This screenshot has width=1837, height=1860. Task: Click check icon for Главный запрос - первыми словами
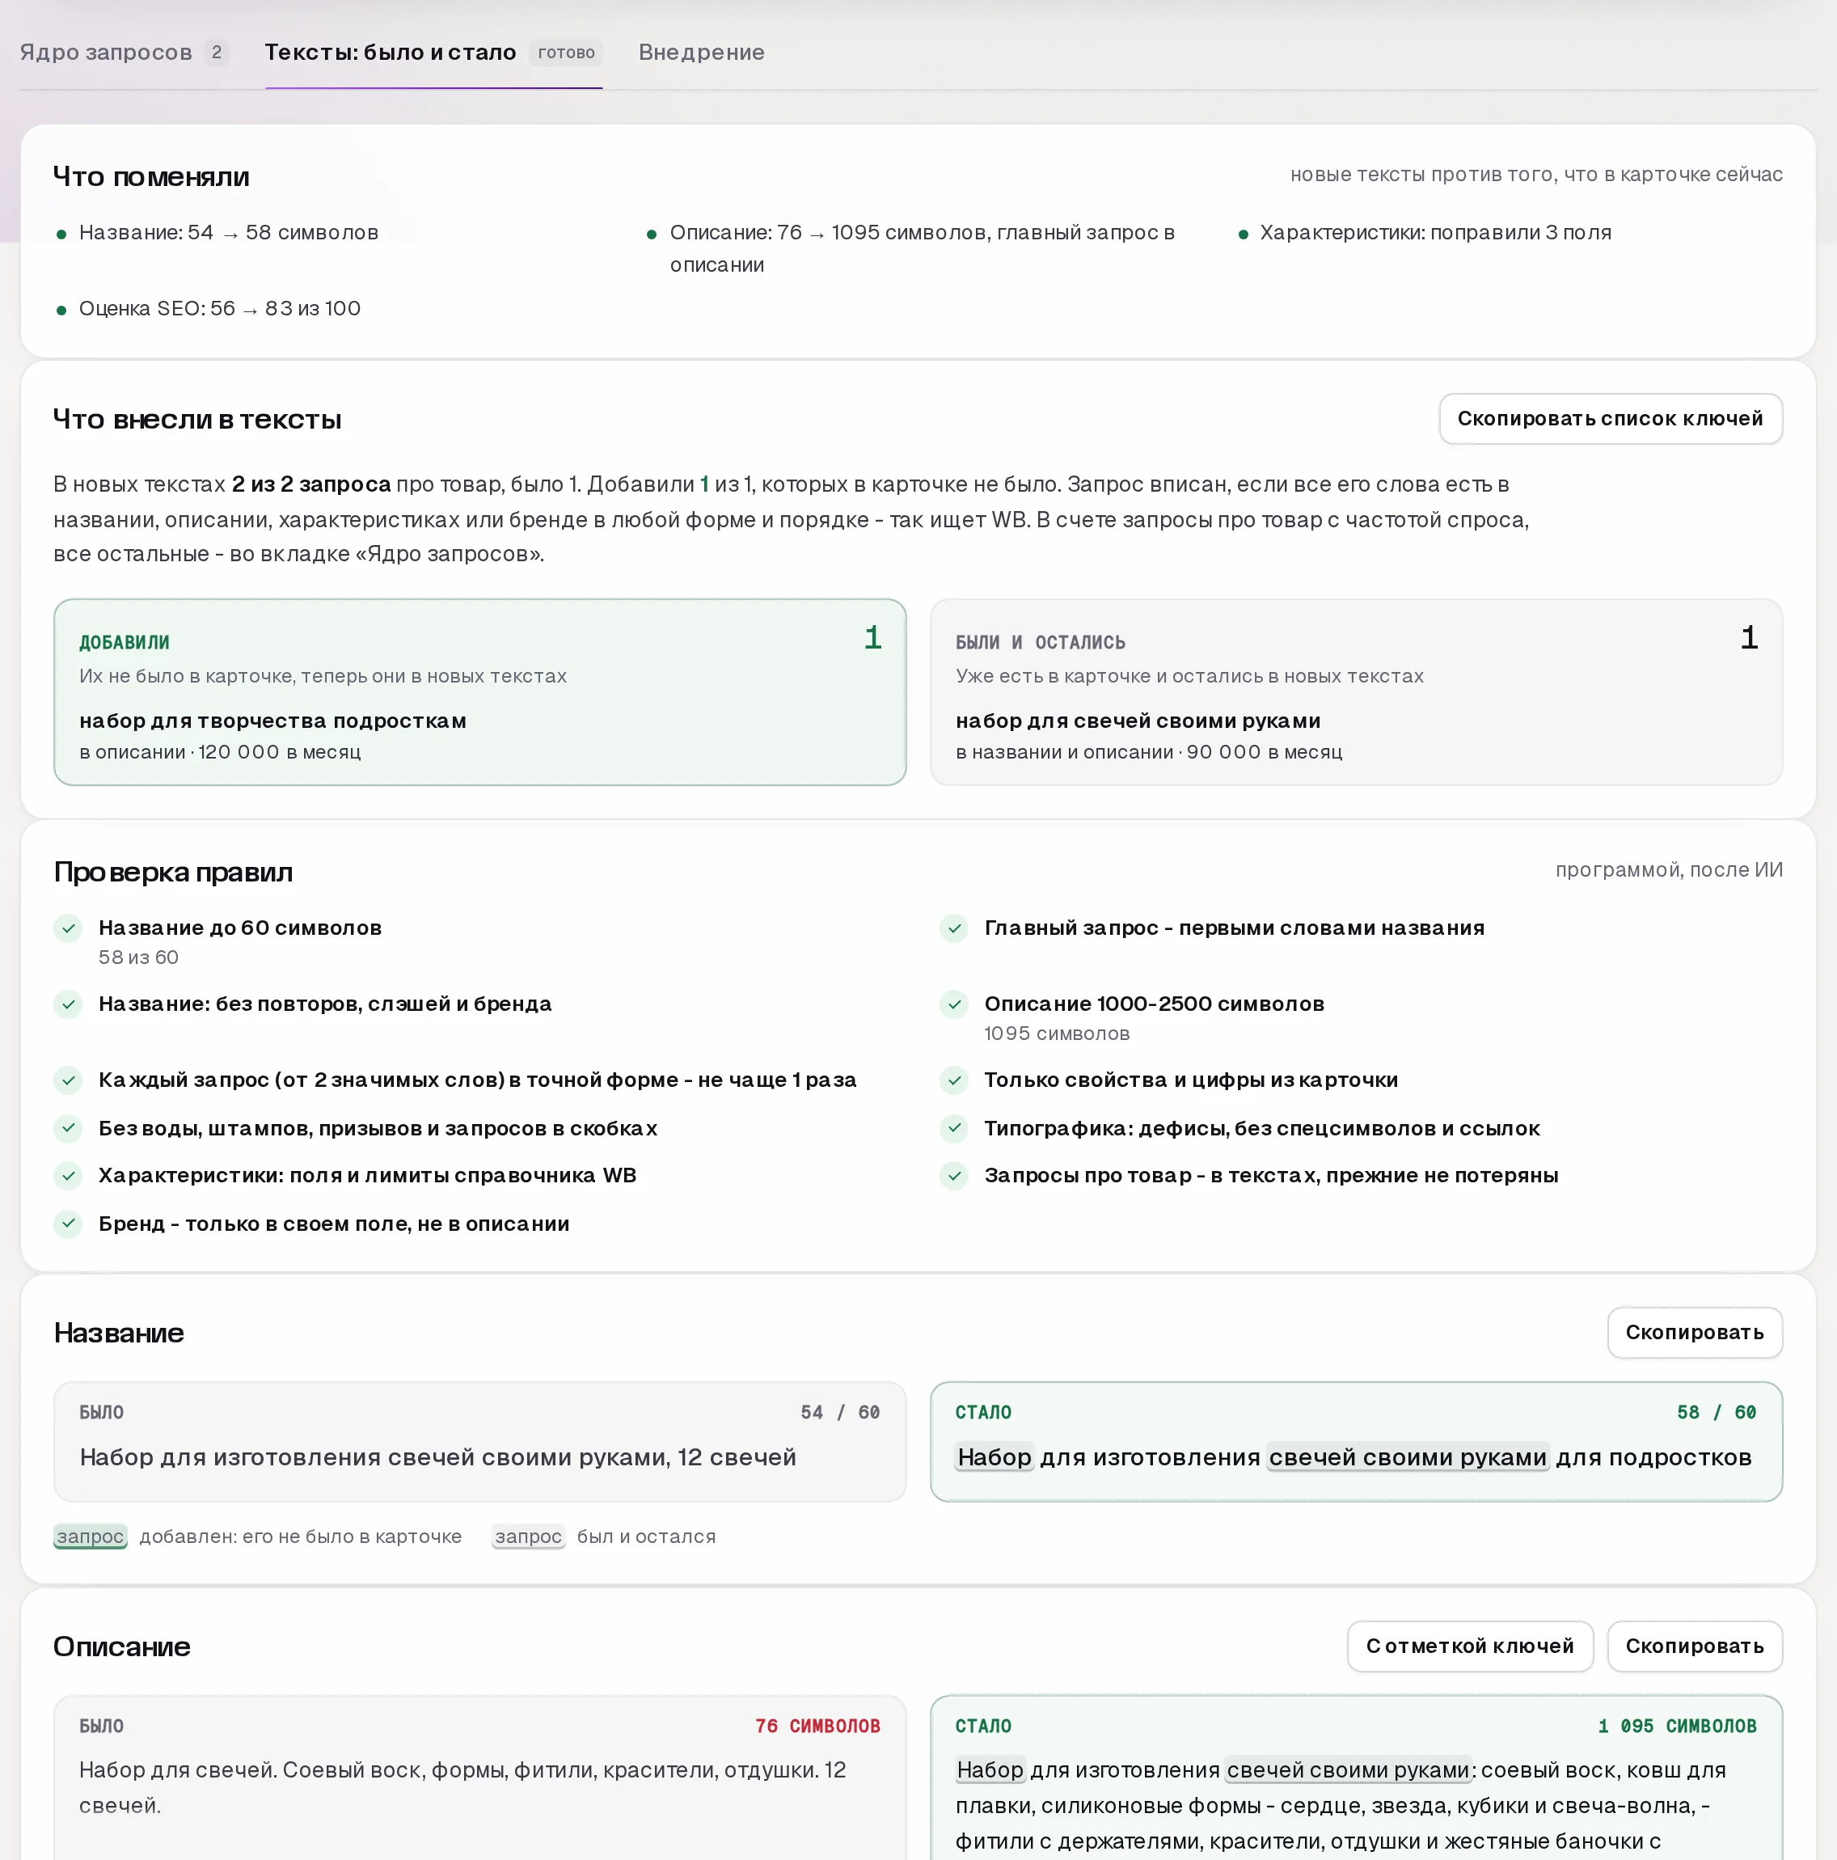click(954, 928)
